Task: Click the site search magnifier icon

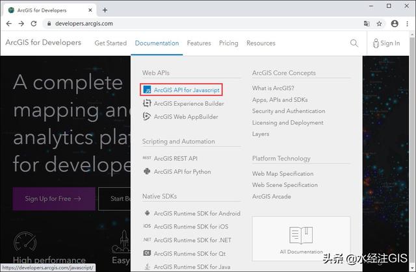Action: [x=354, y=43]
